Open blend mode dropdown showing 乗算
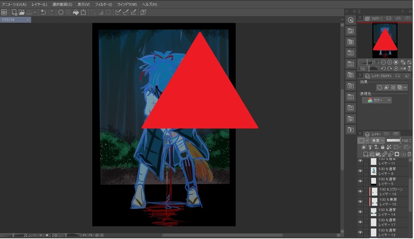The image size is (414, 239). tap(378, 140)
